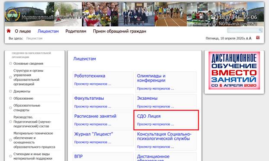Open the 'Родителям' menu
The height and width of the screenshot is (161, 269).
[76, 31]
